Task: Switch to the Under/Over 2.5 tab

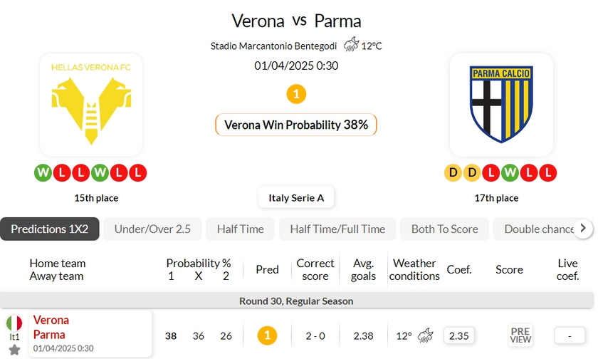Action: click(x=152, y=229)
